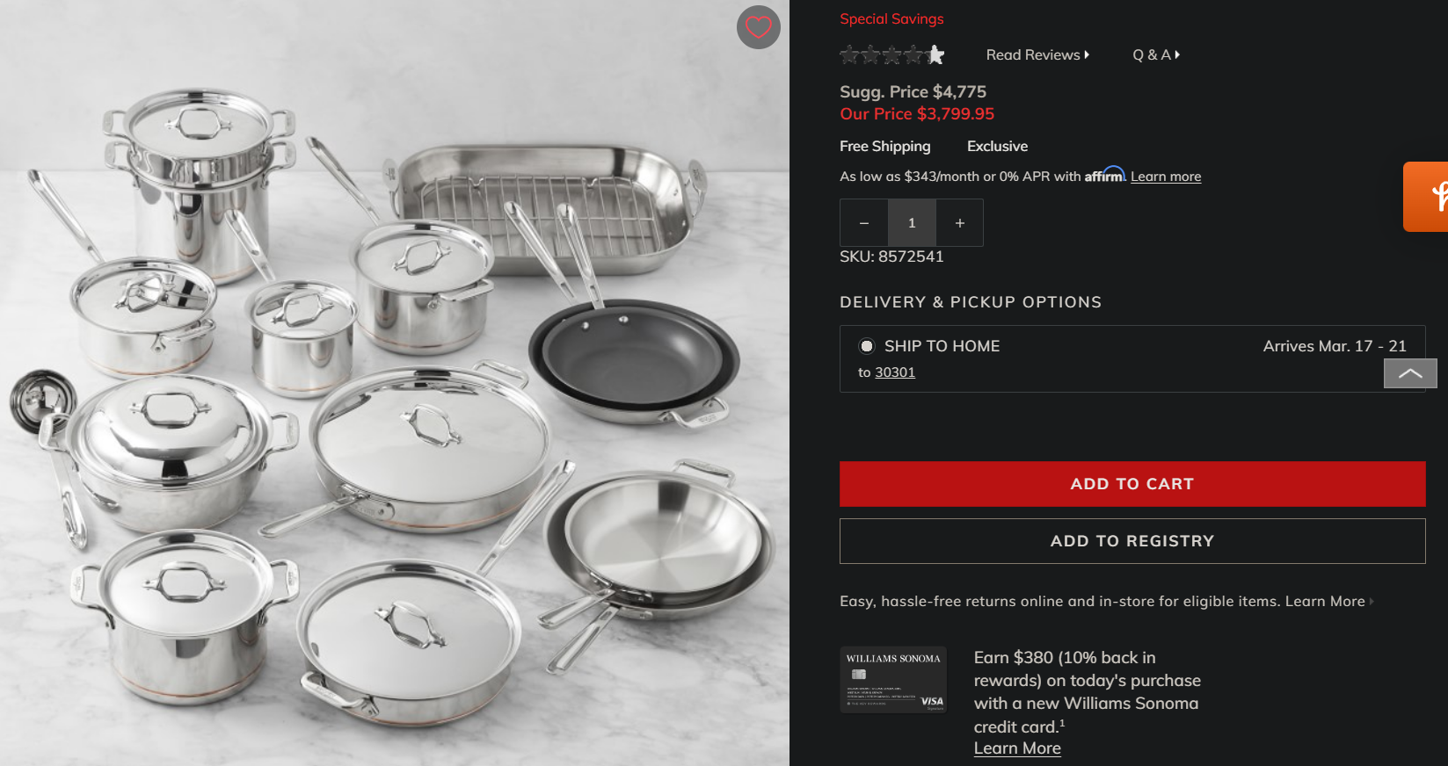This screenshot has height=766, width=1448.
Task: Click the Add to Registry button
Action: coord(1132,541)
